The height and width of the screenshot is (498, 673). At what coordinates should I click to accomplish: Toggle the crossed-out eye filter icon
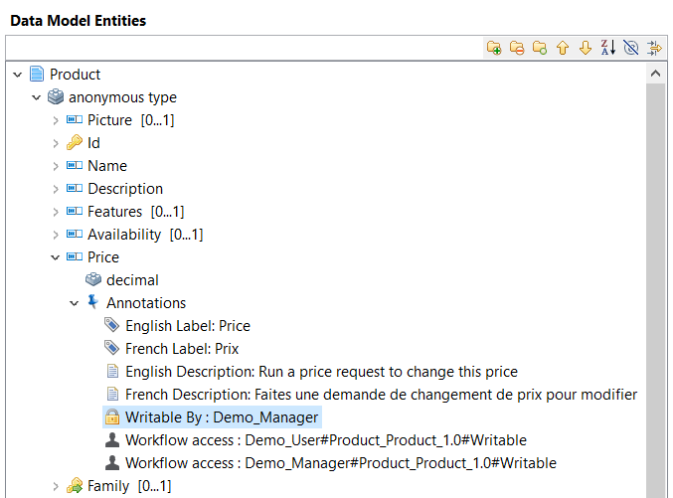coord(631,48)
